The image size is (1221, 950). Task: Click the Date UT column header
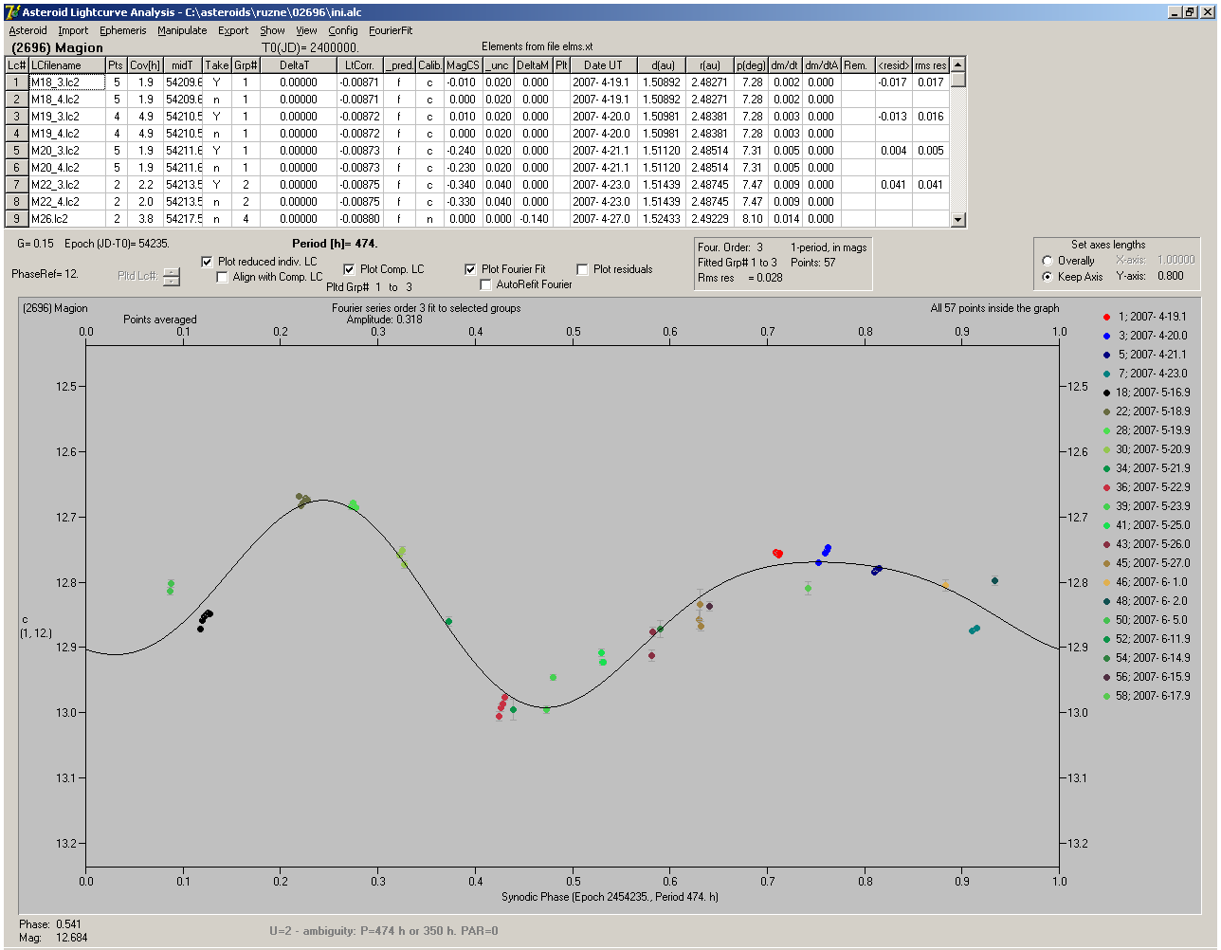click(x=603, y=65)
